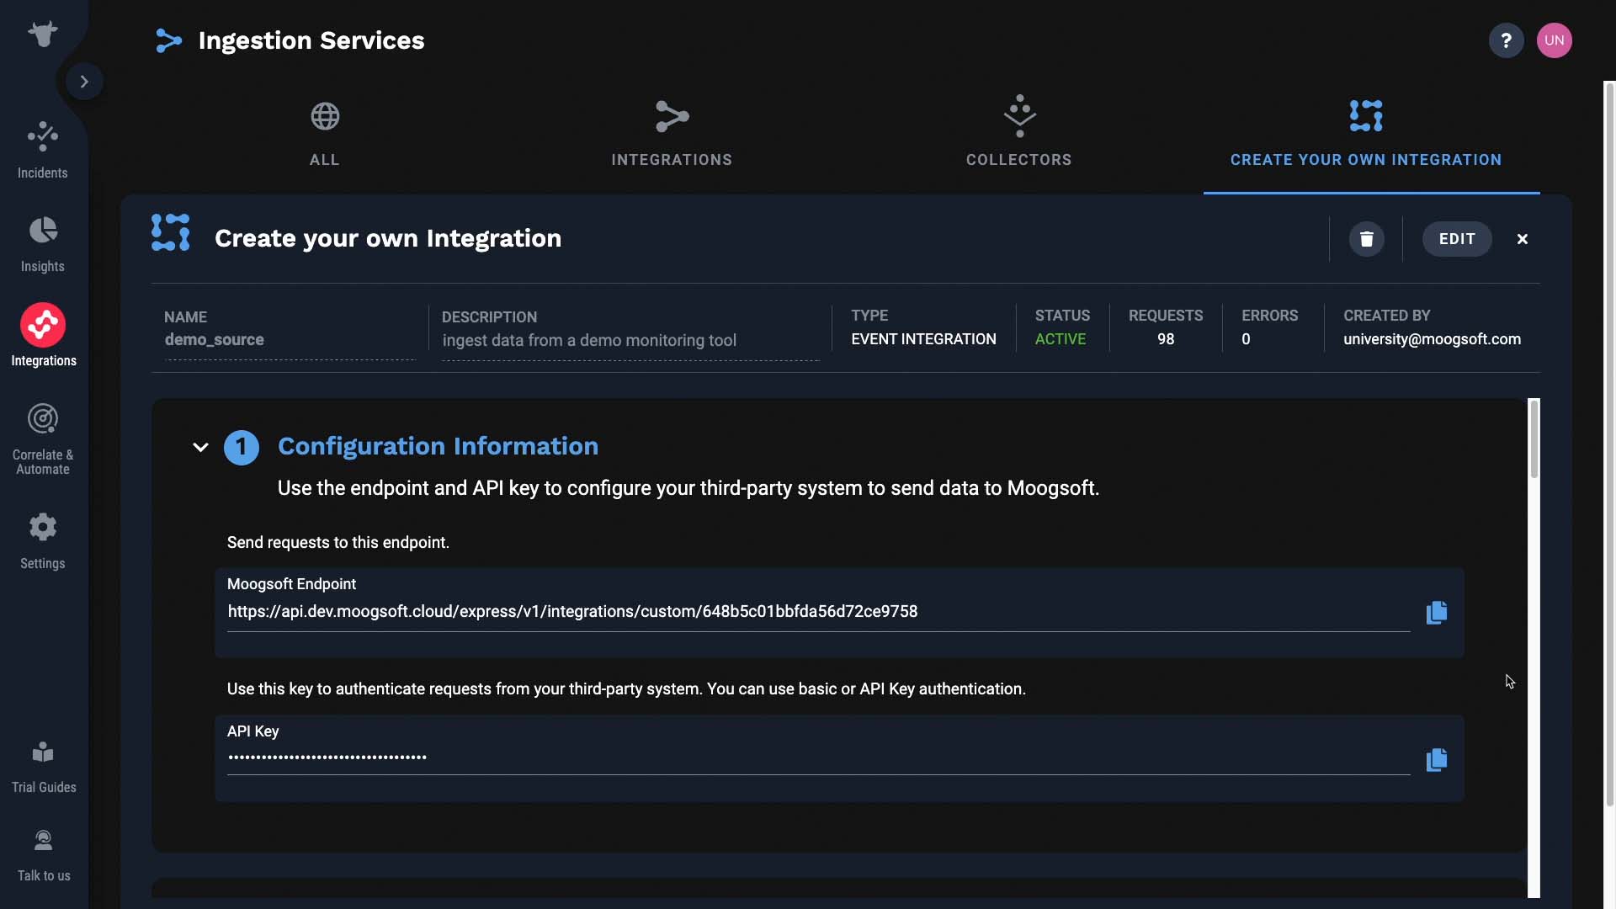Click the creator email university@moogsoft.com
The image size is (1616, 909).
(x=1432, y=339)
